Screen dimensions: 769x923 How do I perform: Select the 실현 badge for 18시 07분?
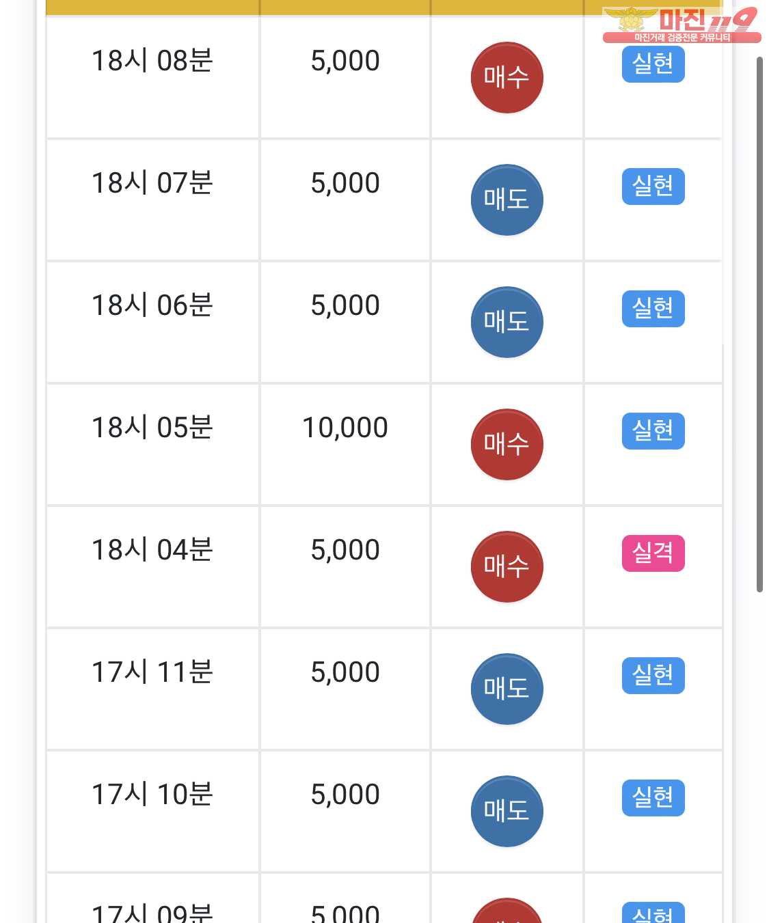coord(653,187)
